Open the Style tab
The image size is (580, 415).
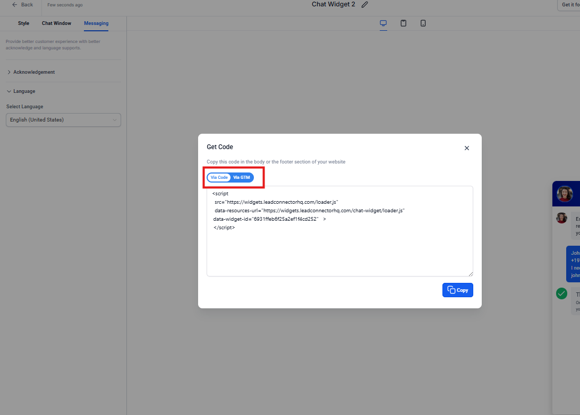(x=23, y=23)
